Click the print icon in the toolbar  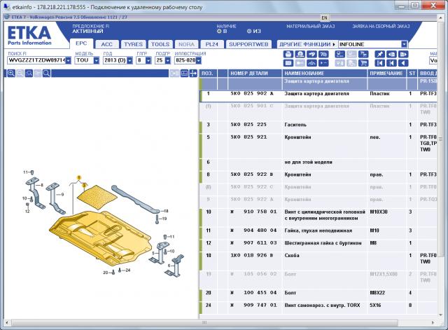288,54
